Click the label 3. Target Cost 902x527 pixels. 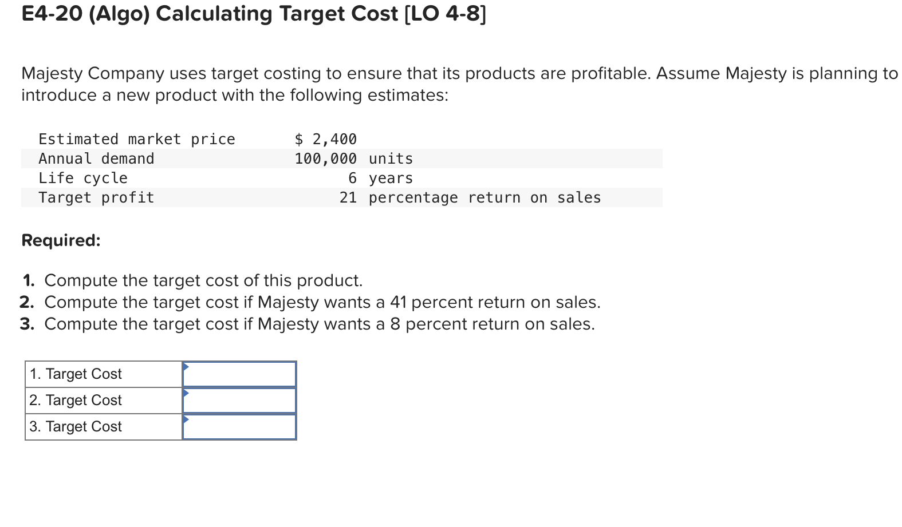(x=75, y=426)
